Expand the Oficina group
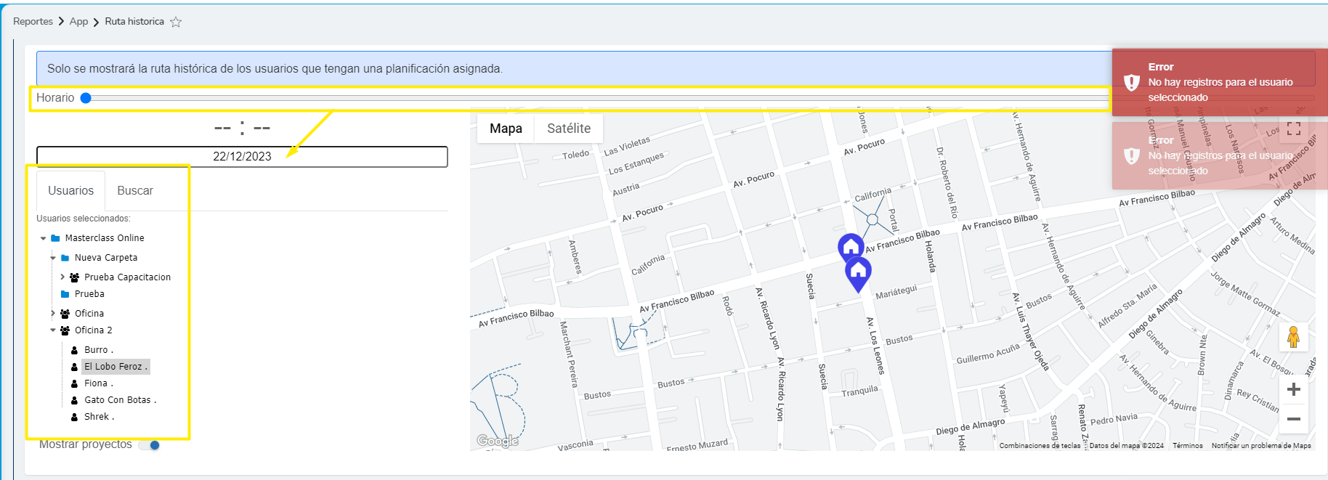The height and width of the screenshot is (480, 1328). (x=53, y=314)
